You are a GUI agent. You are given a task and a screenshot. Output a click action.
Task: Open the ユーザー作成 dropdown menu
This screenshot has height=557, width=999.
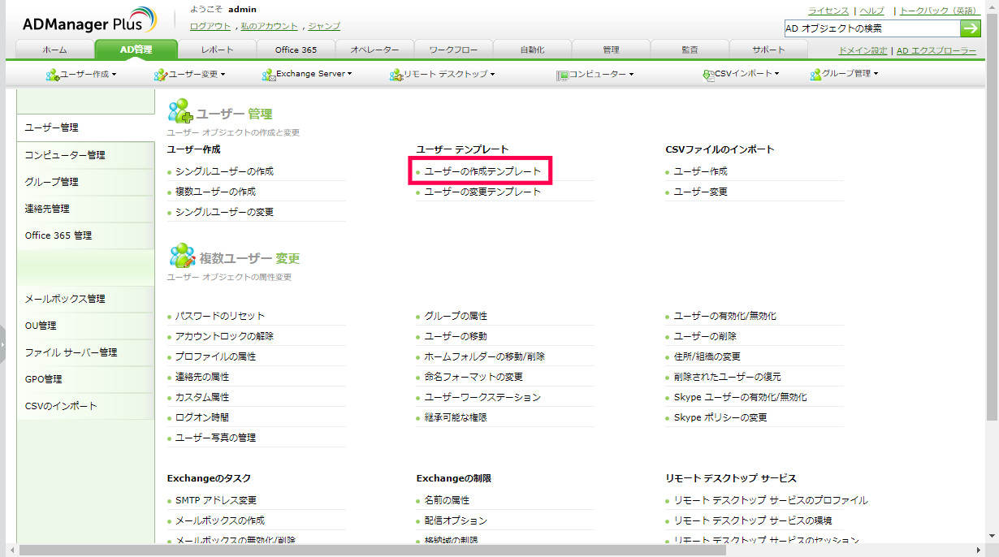(x=81, y=74)
